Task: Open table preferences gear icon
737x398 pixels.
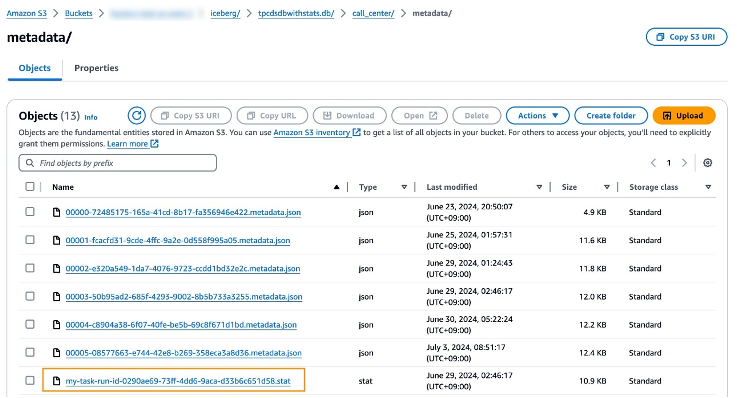Action: point(707,163)
